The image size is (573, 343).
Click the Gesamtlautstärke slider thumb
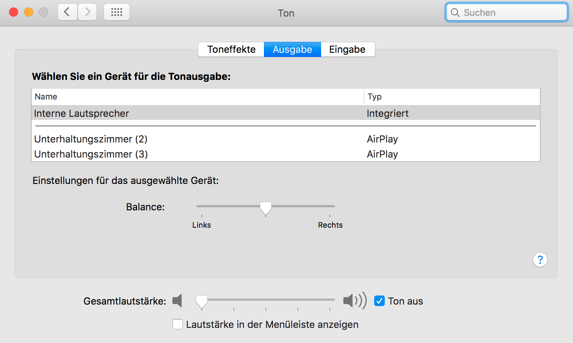point(202,301)
